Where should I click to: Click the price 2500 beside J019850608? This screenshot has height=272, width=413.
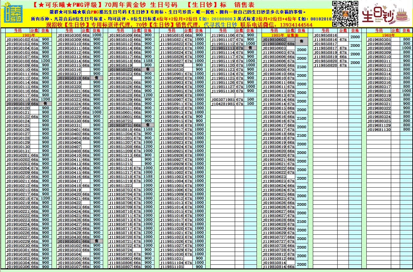302,67
